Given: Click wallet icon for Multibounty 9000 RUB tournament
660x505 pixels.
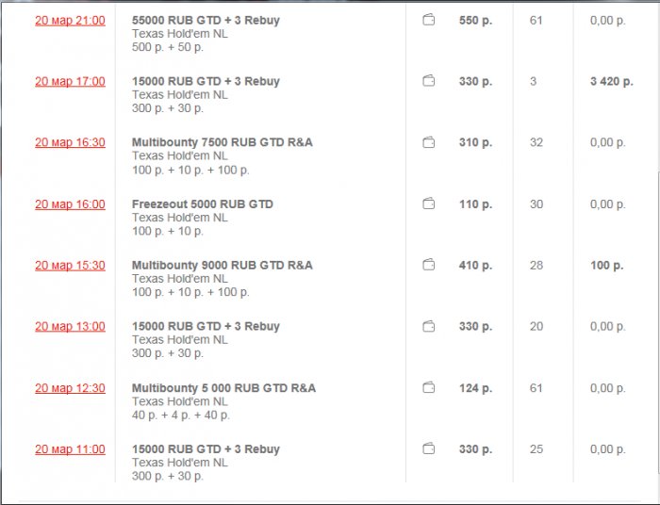Looking at the screenshot, I should pos(429,265).
